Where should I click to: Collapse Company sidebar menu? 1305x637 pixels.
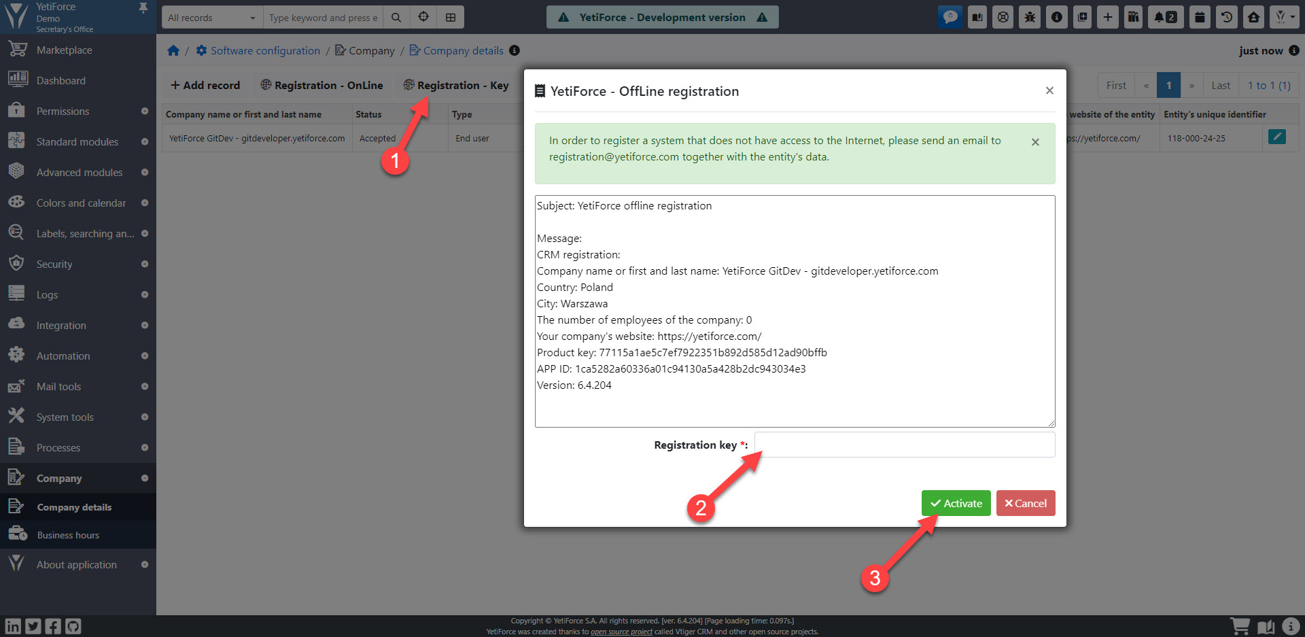pos(78,478)
